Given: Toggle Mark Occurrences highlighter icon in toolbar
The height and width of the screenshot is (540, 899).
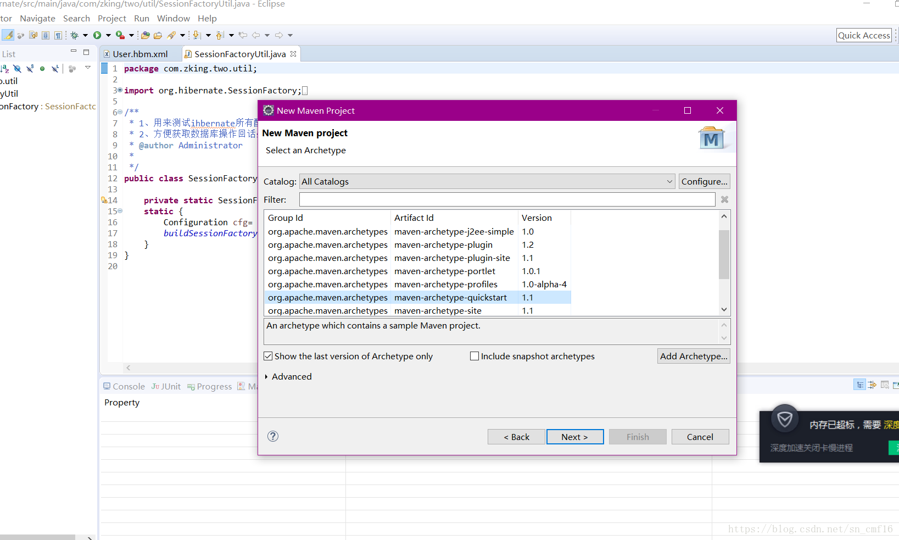Looking at the screenshot, I should [8, 35].
